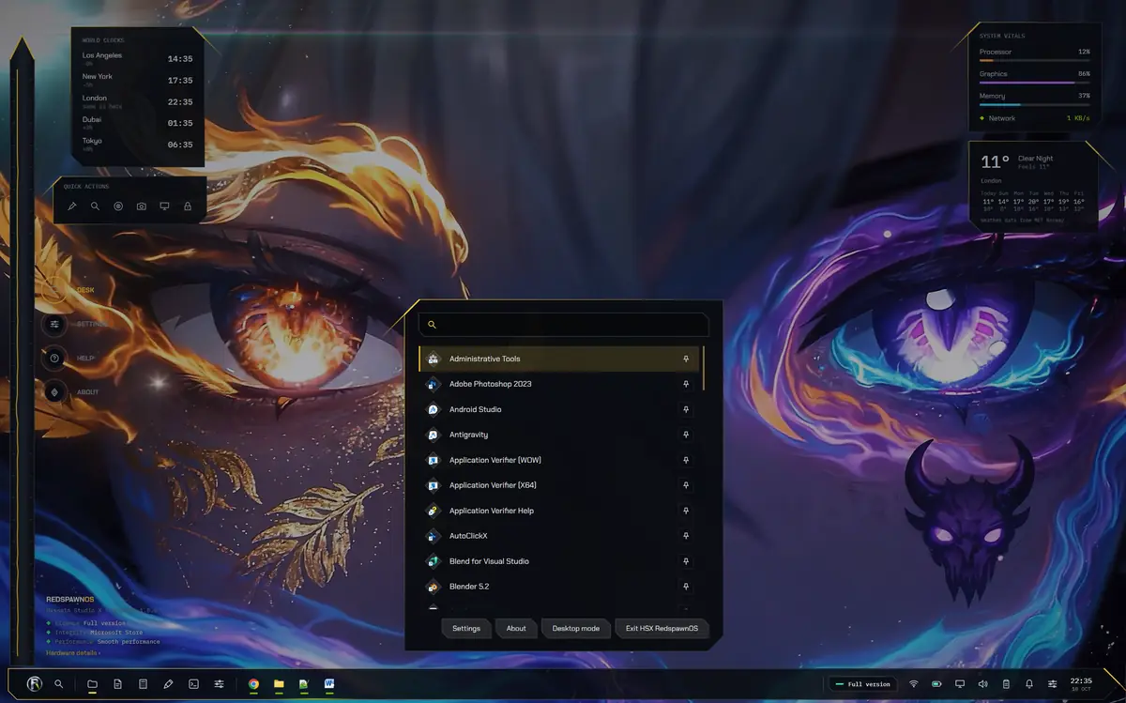Toggle pin for Antigravity entry
Image resolution: width=1126 pixels, height=703 pixels.
tap(686, 435)
